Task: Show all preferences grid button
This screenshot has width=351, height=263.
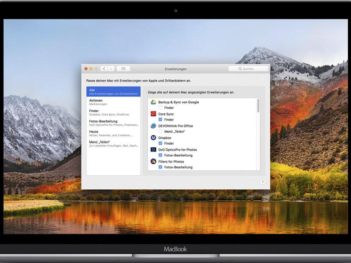Action: pos(124,69)
